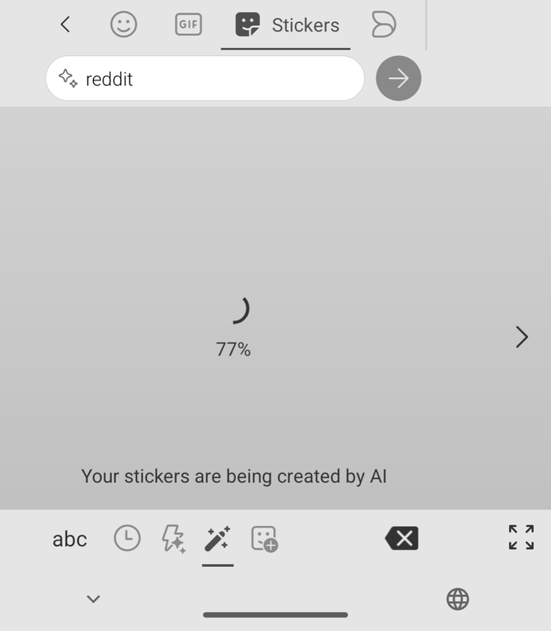
Task: Tap the 77% loading progress indicator
Action: (x=234, y=349)
